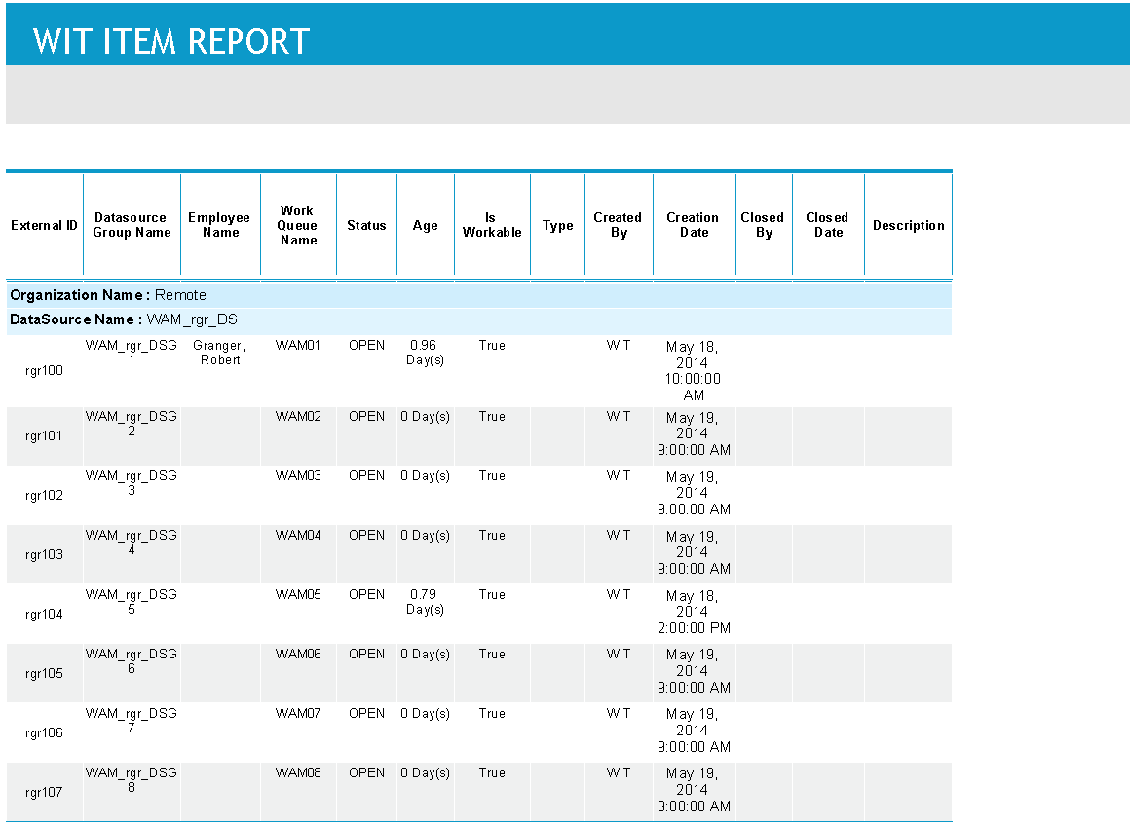
Task: Select the Datasource Group Name column header
Action: pyautogui.click(x=132, y=226)
